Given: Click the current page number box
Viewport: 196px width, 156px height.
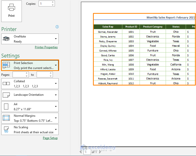Looking at the screenshot, I should [x=87, y=152].
